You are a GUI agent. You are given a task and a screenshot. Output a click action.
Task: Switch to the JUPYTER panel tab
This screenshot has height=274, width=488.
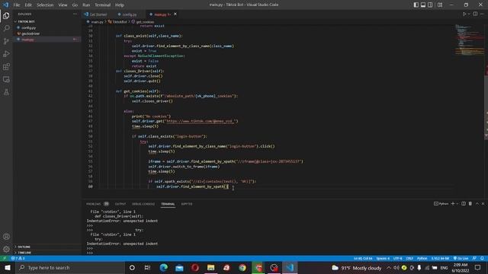pyautogui.click(x=187, y=204)
